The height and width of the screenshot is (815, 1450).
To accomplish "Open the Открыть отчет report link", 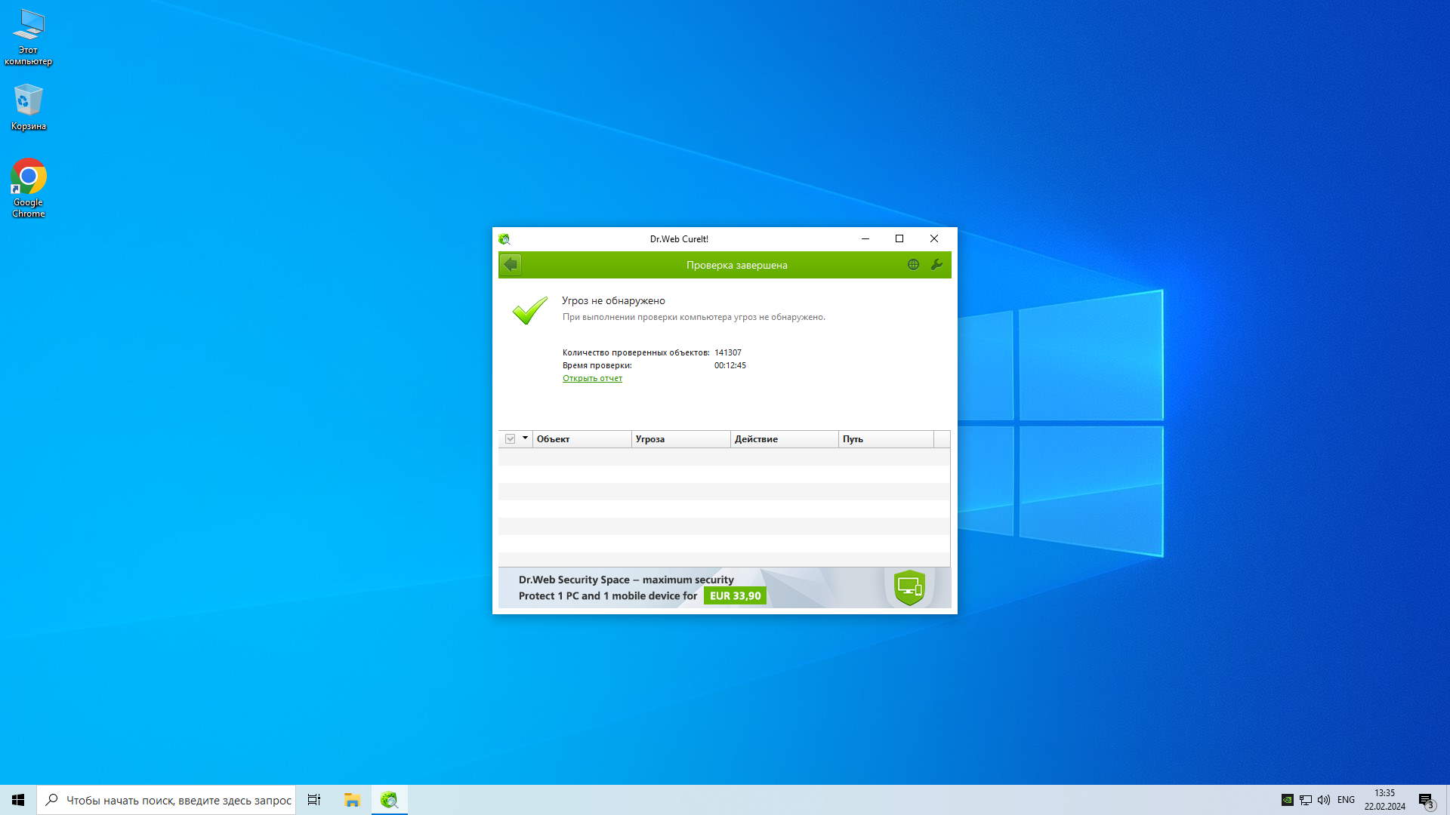I will coord(592,378).
